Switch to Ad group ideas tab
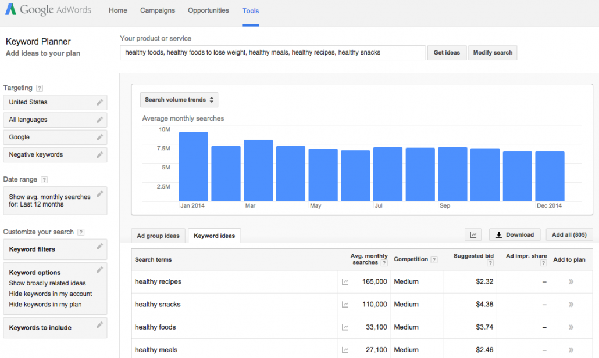Viewport: 599px width, 358px height. pos(158,236)
